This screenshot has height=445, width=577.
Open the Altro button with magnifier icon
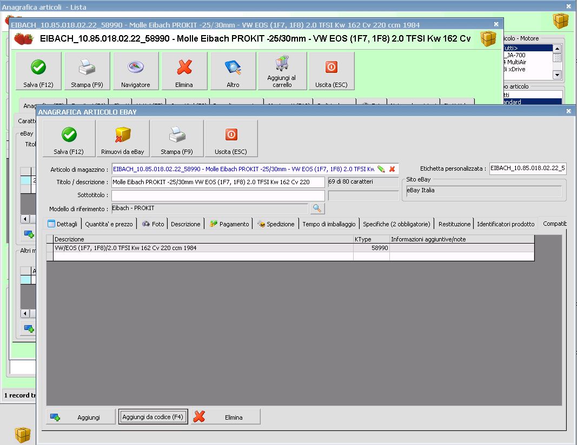[233, 71]
